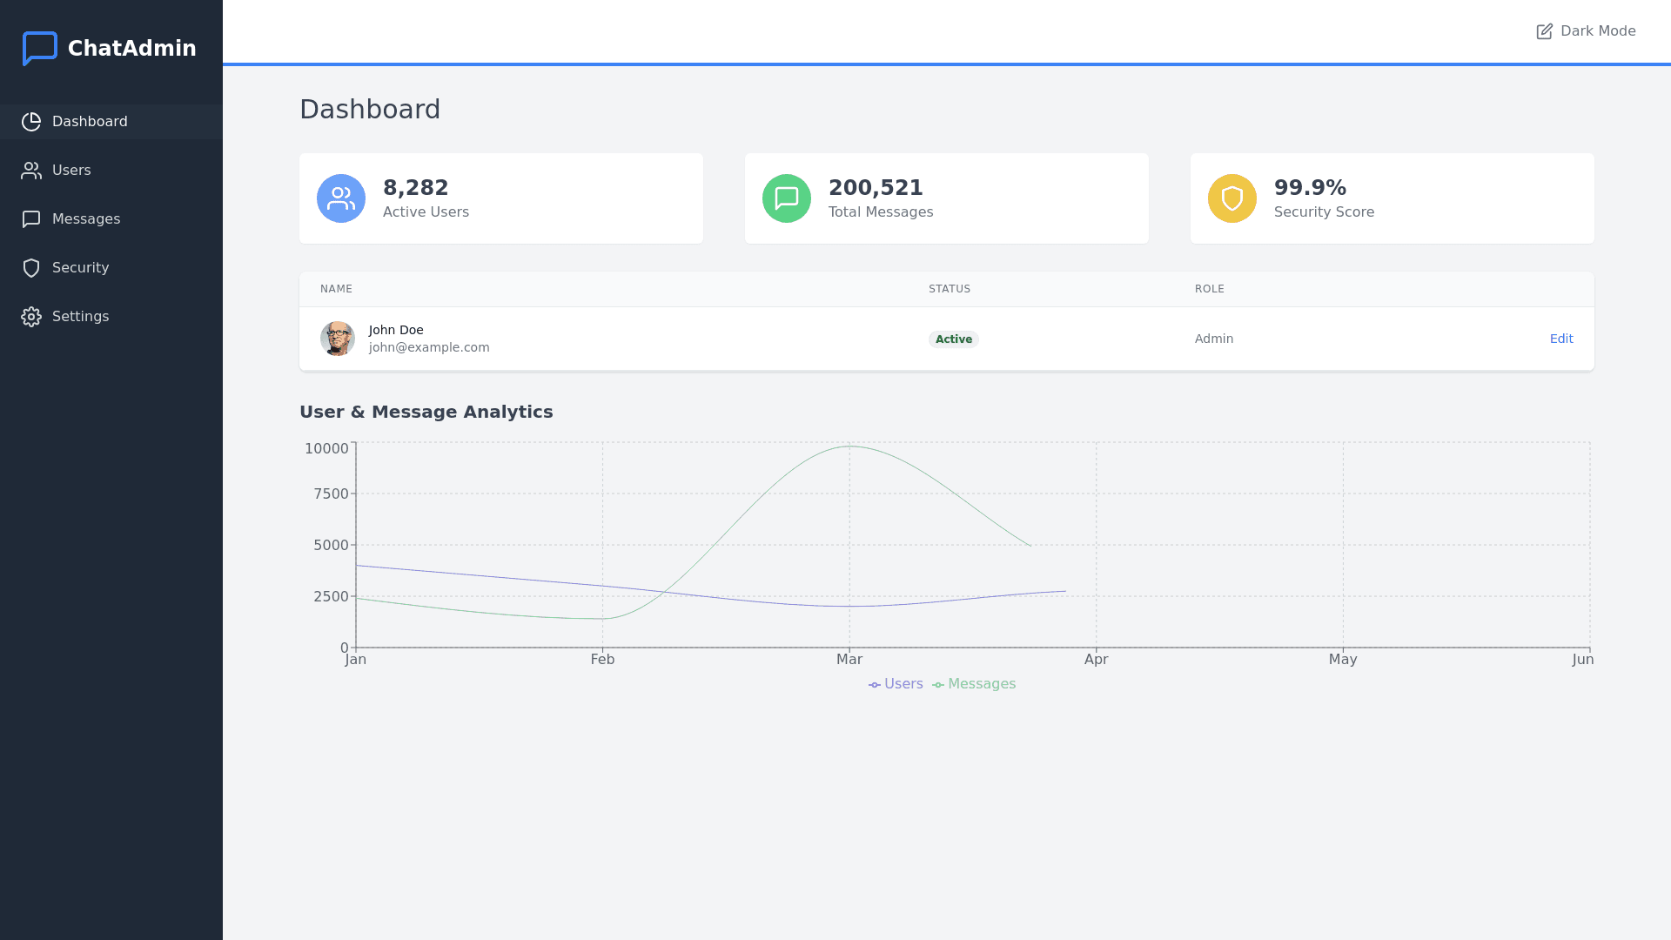Click the yellow Security Score shield icon

tap(1232, 198)
